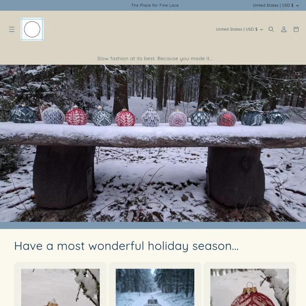Open the hamburger navigation menu
This screenshot has width=306, height=306.
coord(12,29)
